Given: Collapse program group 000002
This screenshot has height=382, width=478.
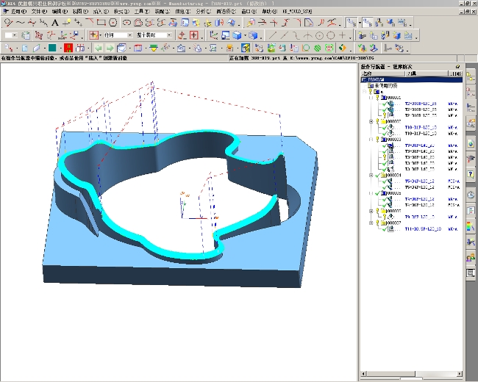Looking at the screenshot, I should (x=371, y=121).
